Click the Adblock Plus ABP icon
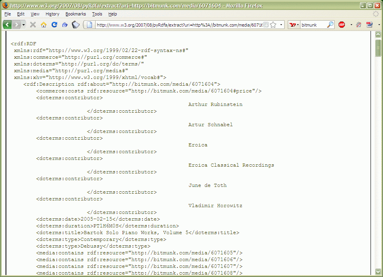 (342, 25)
